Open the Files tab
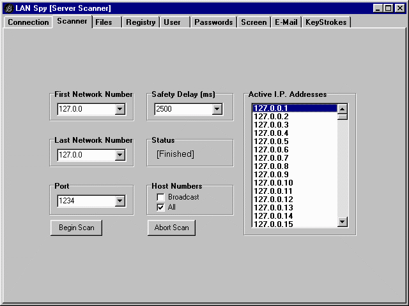The image size is (409, 306). 104,22
